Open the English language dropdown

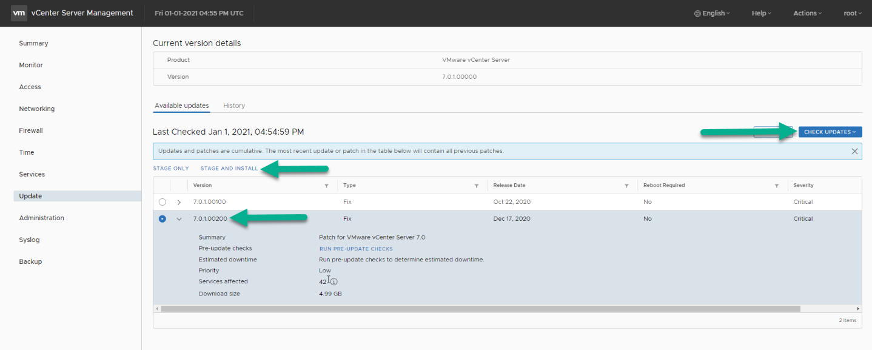[x=712, y=13]
